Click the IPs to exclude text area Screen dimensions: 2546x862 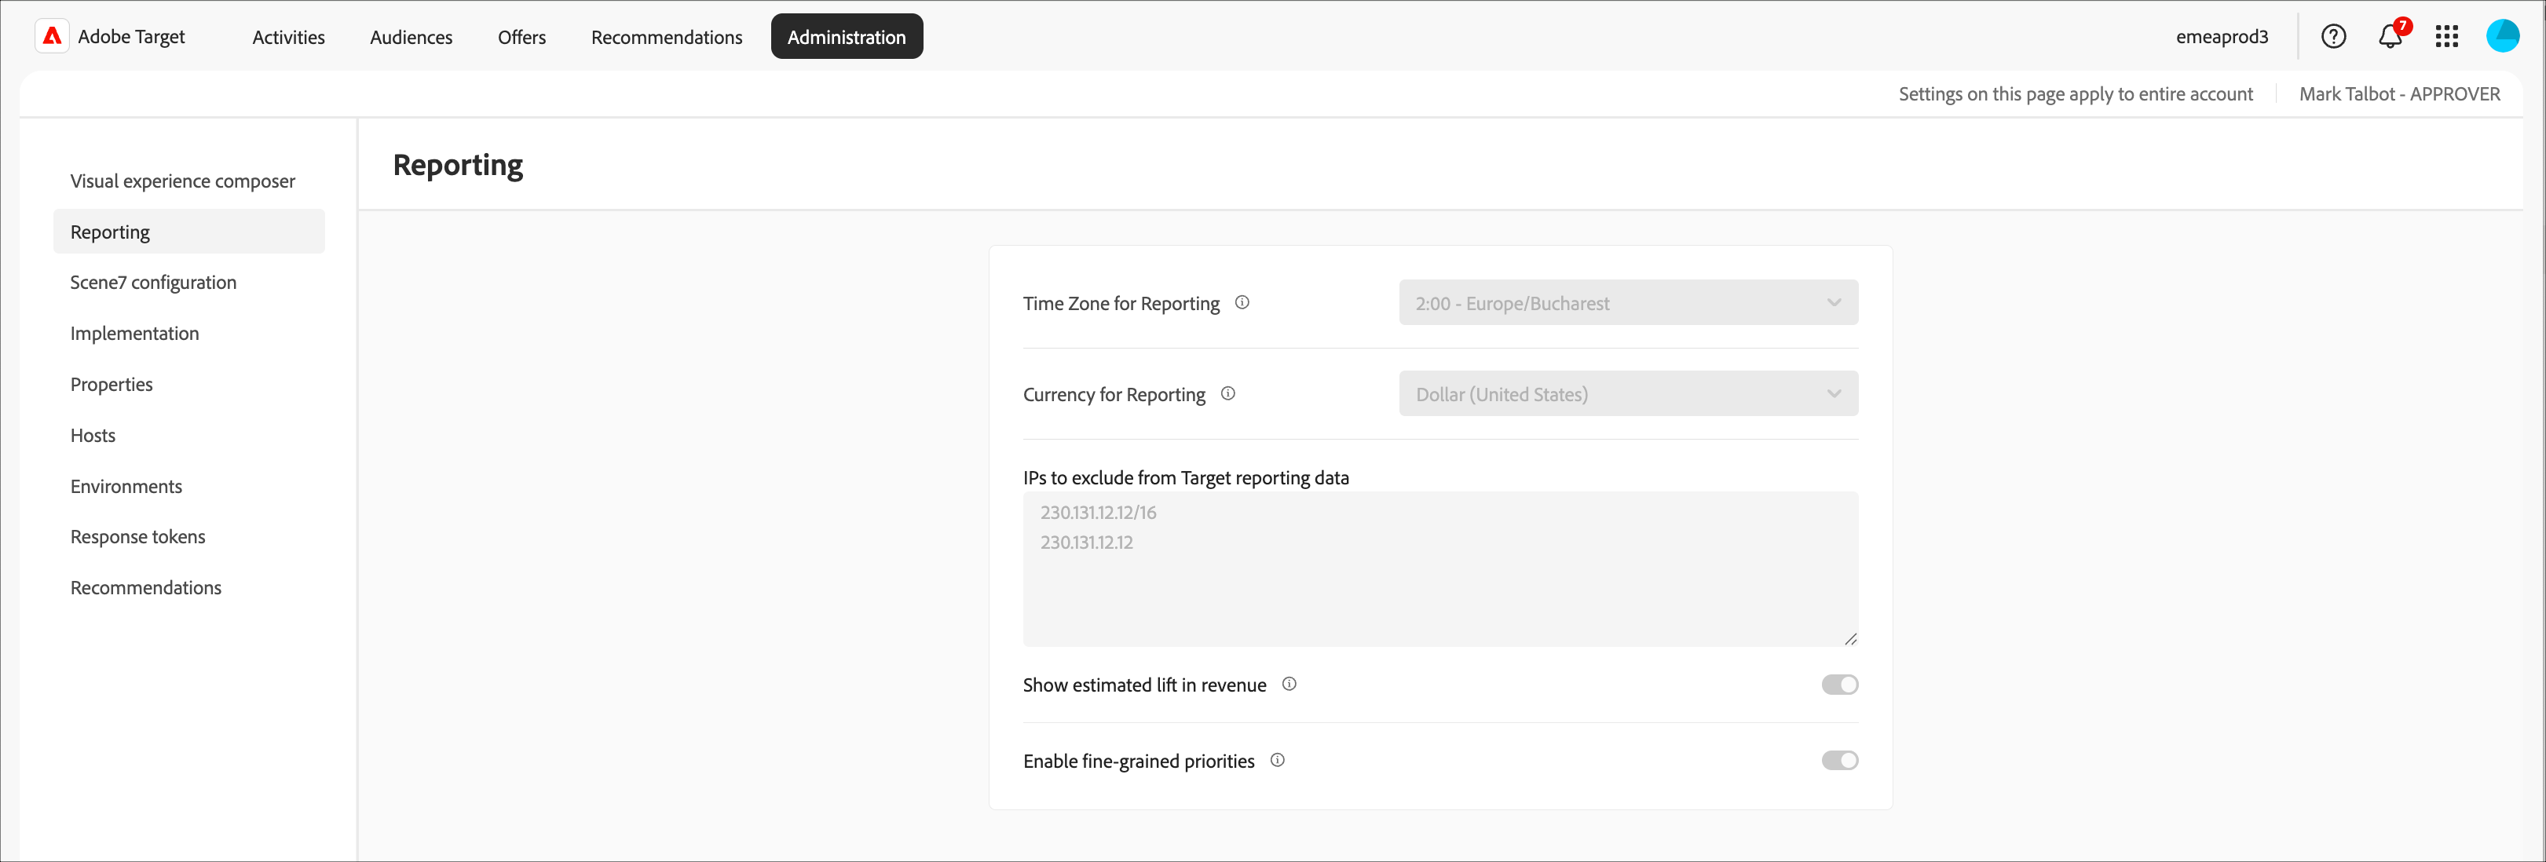(x=1440, y=569)
